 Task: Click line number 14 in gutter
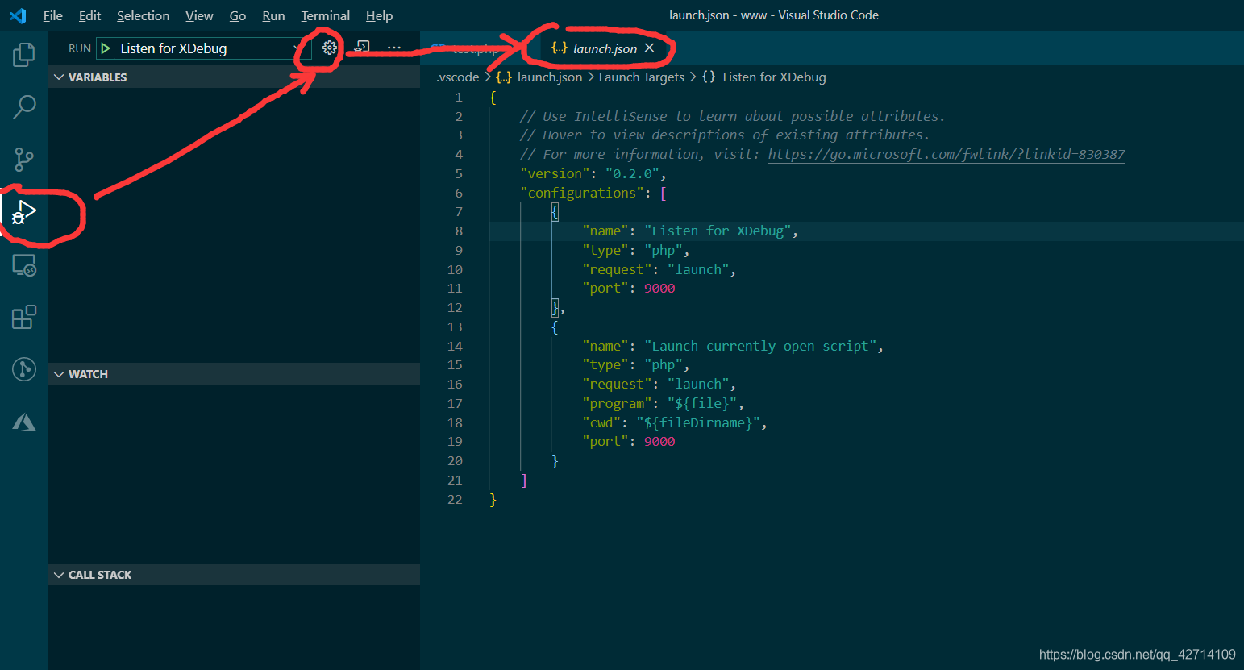tap(455, 347)
